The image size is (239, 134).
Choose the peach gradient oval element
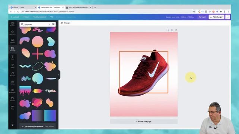tap(25, 53)
